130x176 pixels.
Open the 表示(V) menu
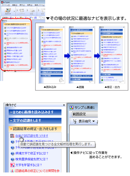coord(22,5)
